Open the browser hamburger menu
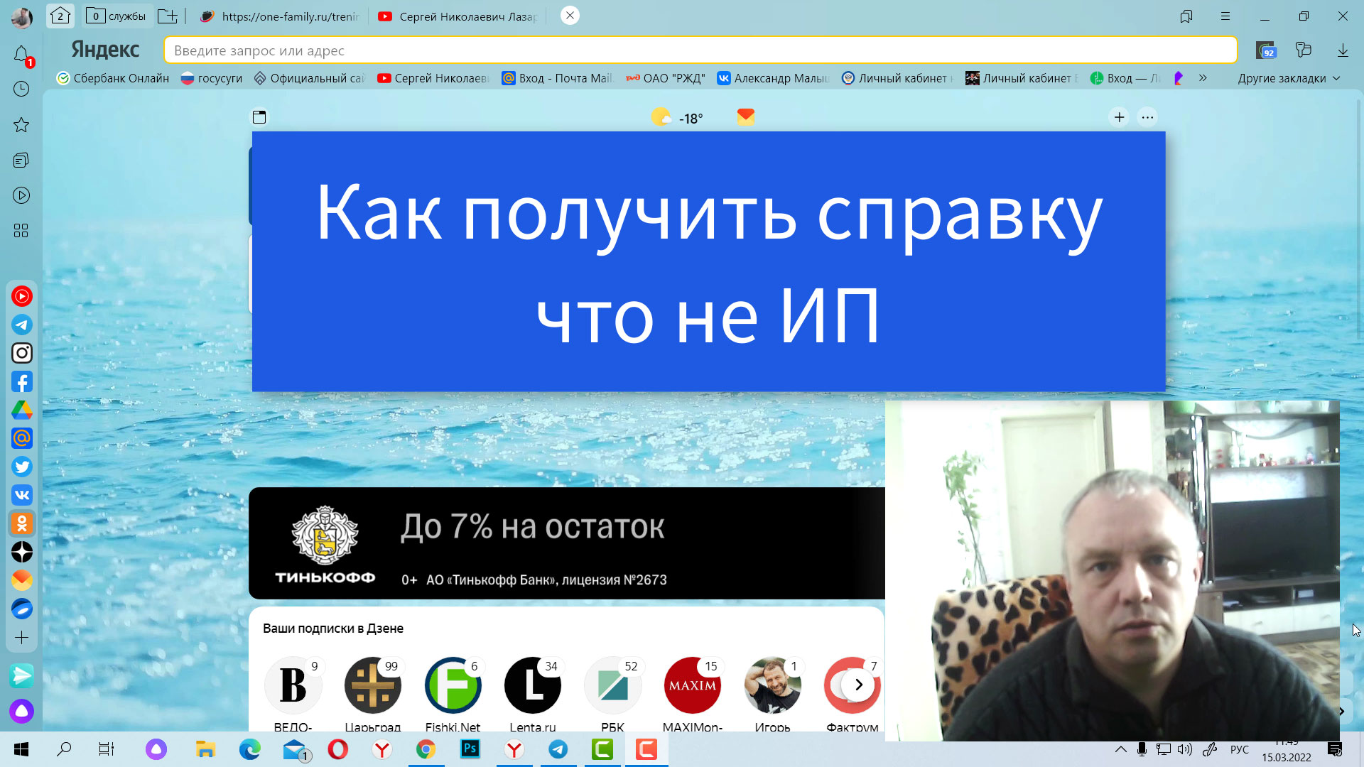 tap(1223, 16)
